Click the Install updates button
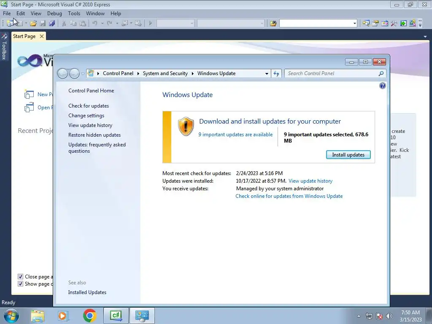The width and height of the screenshot is (432, 324). [348, 154]
